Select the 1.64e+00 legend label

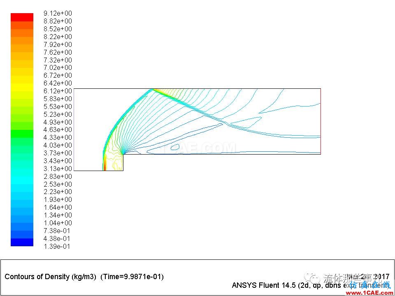tap(58, 207)
